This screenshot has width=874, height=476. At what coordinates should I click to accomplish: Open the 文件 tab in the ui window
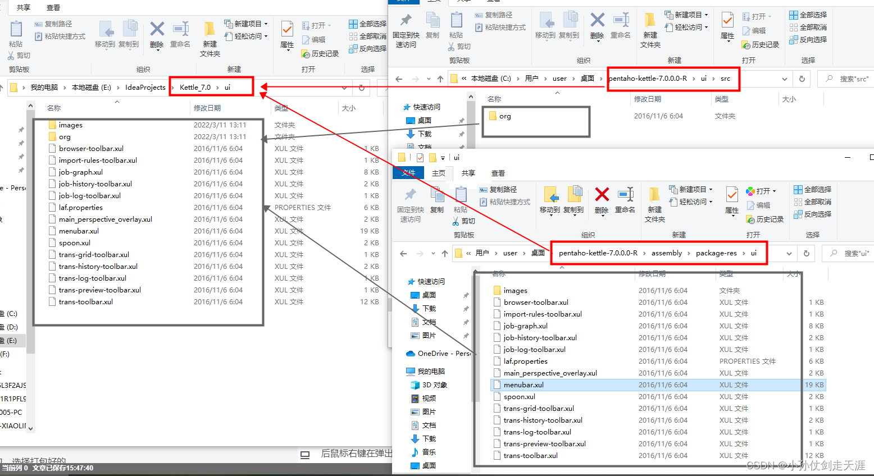(409, 173)
